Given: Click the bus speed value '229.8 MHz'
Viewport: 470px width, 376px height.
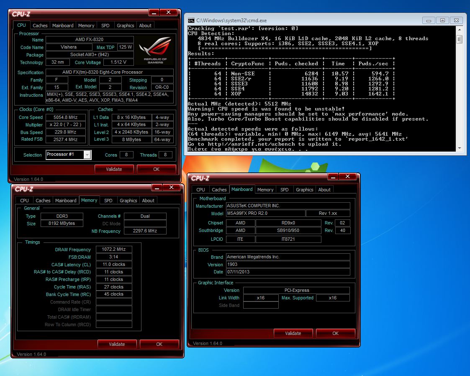Looking at the screenshot, I should [65, 132].
